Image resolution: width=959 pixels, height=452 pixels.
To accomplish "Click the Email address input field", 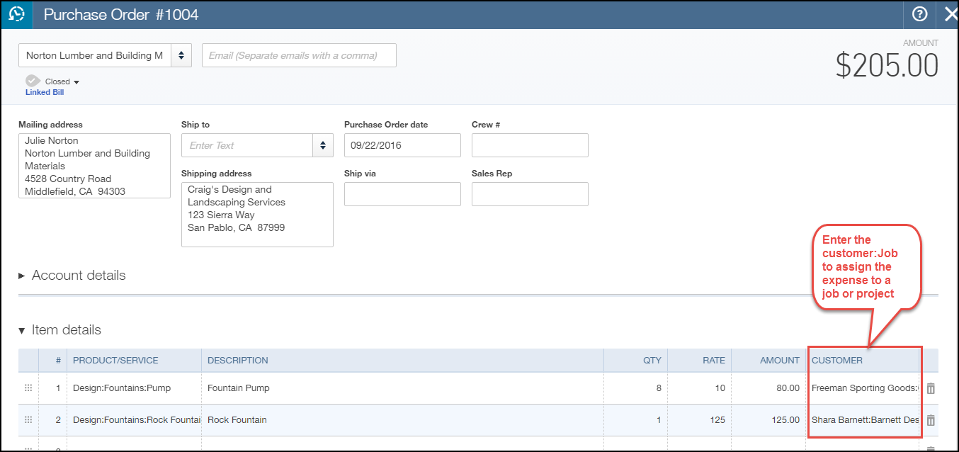I will [299, 56].
